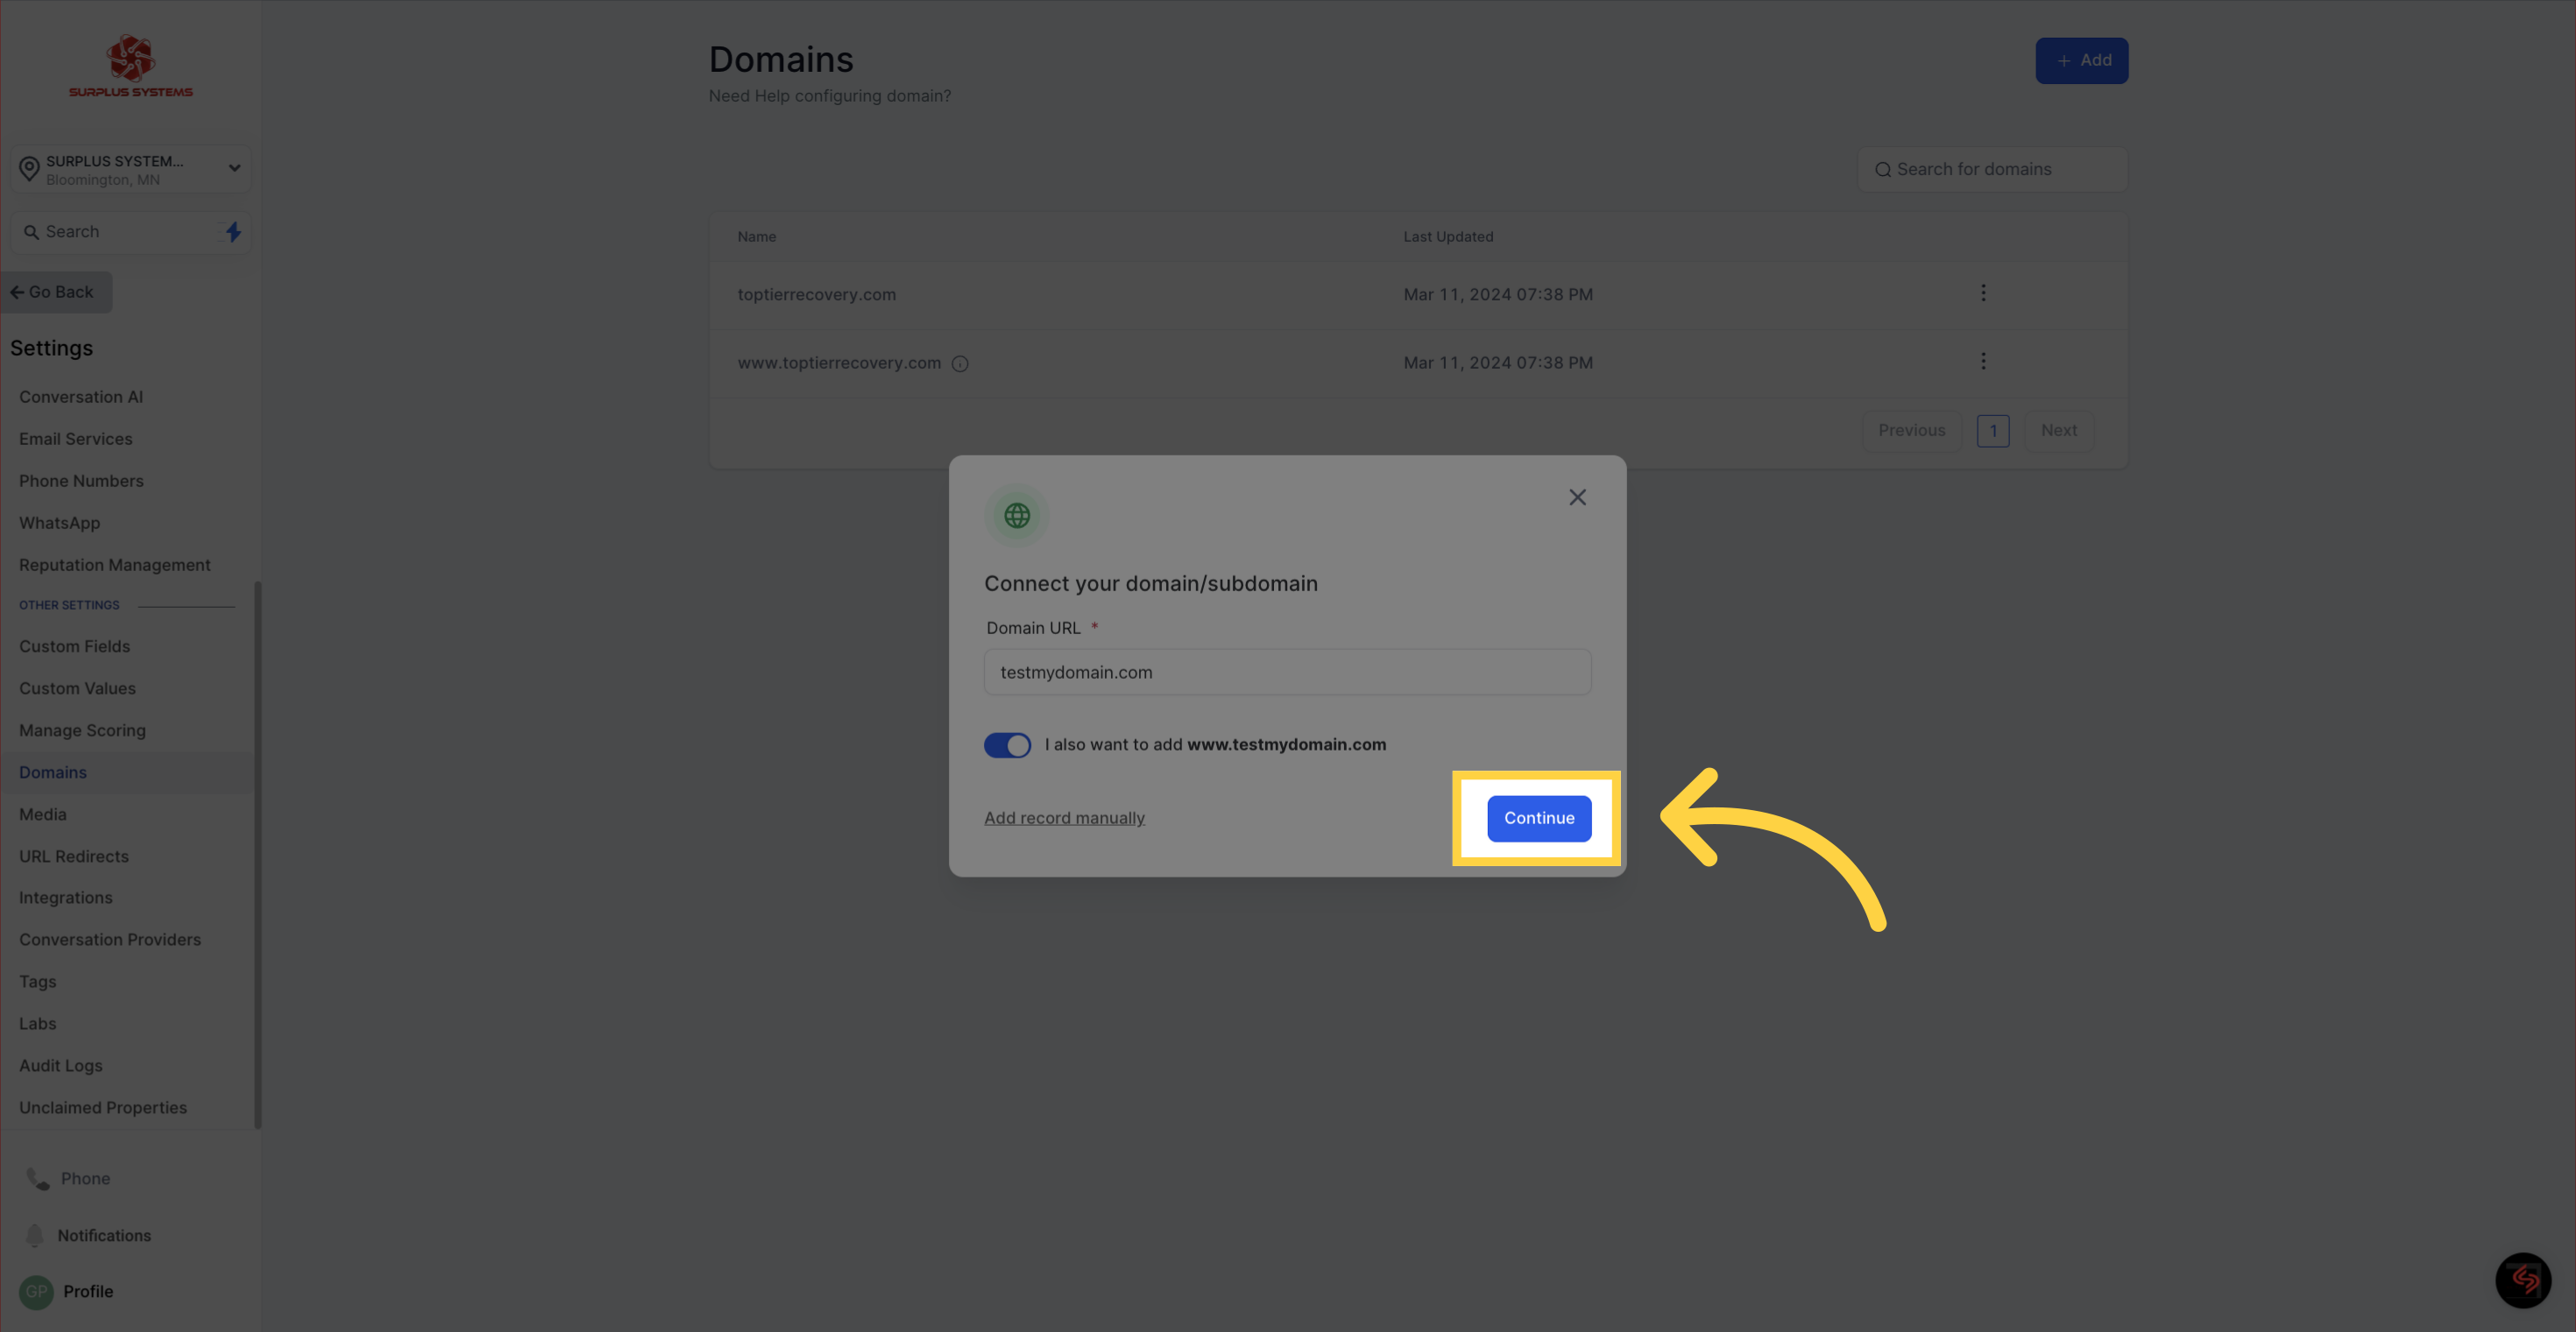Click the Phone icon in sidebar footer
2576x1332 pixels.
point(38,1179)
